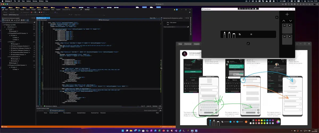Collapse the OpenPAINTToolsTOT [Viewbox] node

pos(8,33)
